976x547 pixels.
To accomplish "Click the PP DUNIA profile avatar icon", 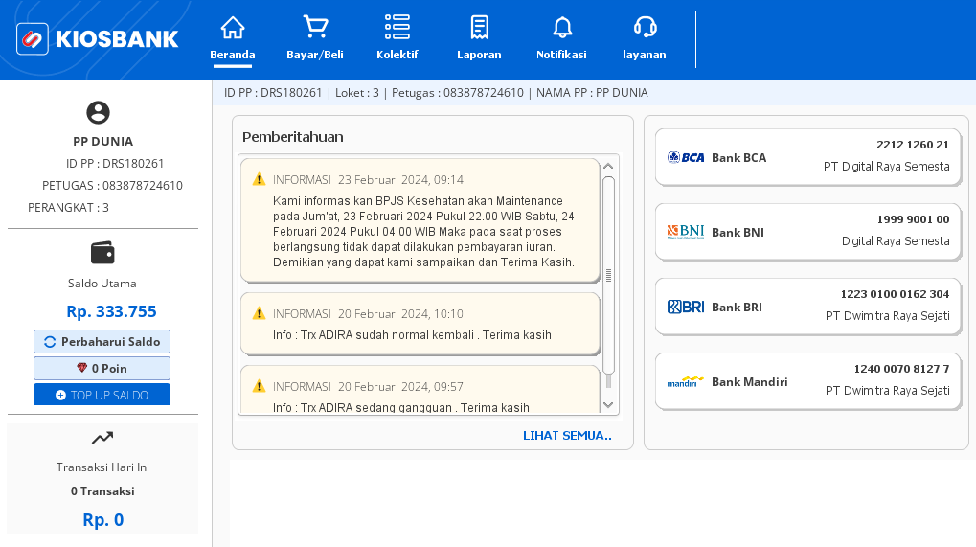I will [98, 113].
